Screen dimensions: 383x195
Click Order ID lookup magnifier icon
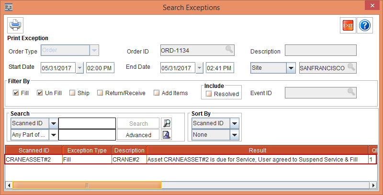click(229, 50)
